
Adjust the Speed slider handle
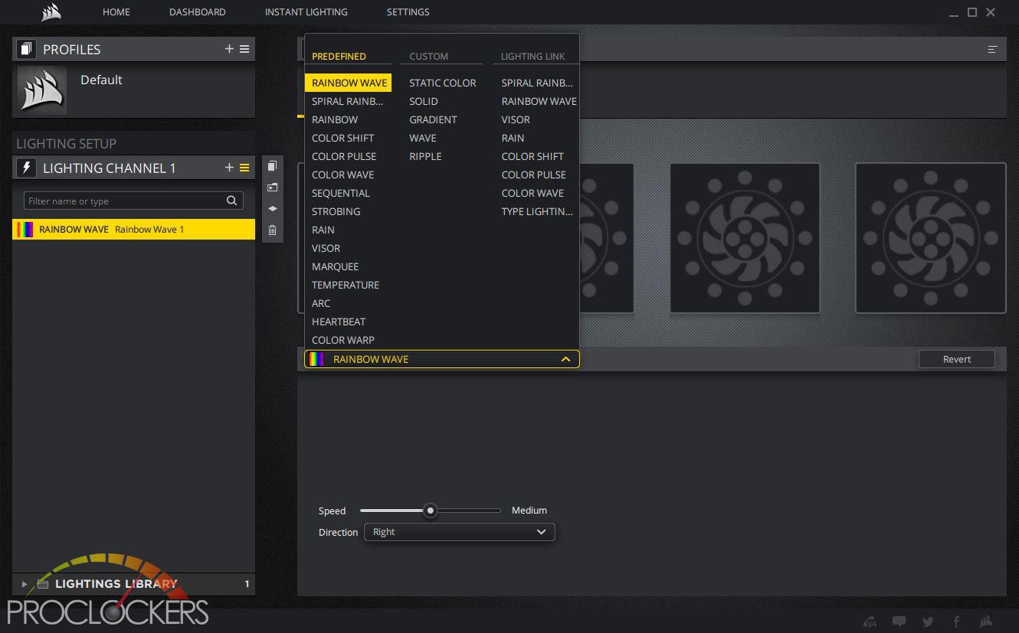point(431,510)
